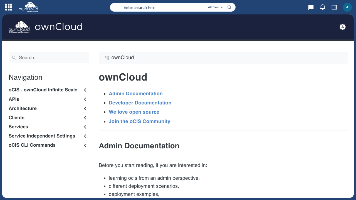This screenshot has width=356, height=200.
Task: Open Service Independent Settings nav item
Action: pyautogui.click(x=42, y=136)
